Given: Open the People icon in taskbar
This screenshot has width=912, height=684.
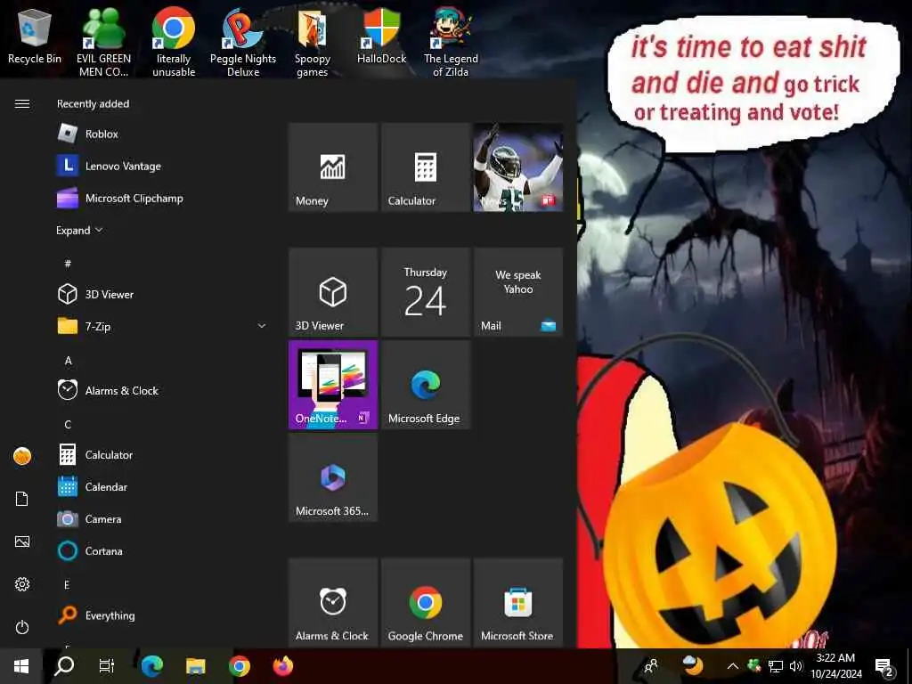Looking at the screenshot, I should tap(651, 666).
